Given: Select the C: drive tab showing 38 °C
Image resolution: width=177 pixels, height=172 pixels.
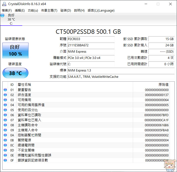Looking at the screenshot, I should click(x=11, y=19).
